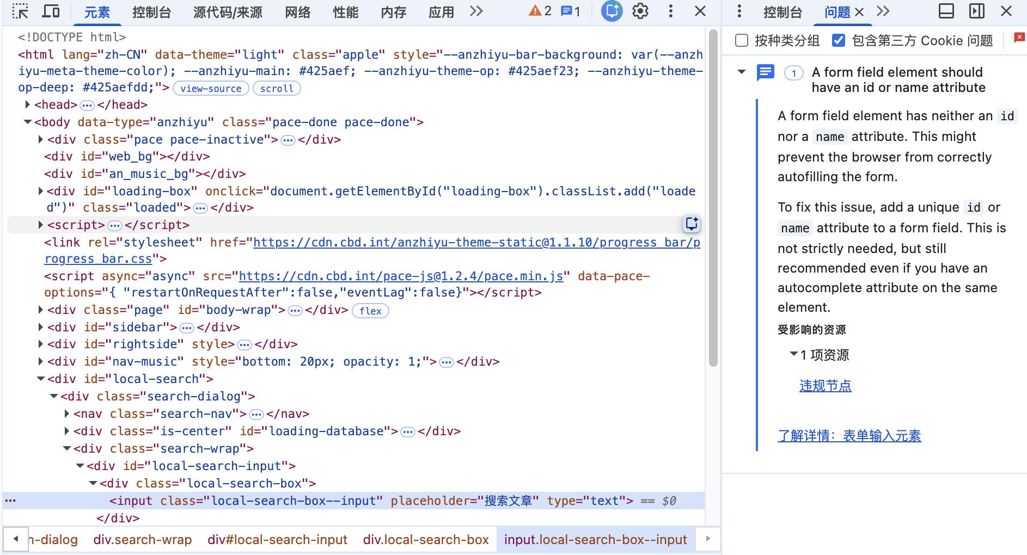Enable 按种类分组 checkbox

(x=742, y=40)
